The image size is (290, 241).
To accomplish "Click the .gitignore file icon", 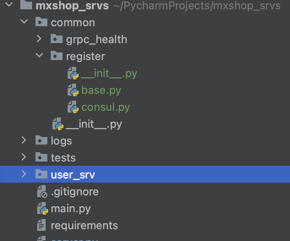I will (42, 192).
